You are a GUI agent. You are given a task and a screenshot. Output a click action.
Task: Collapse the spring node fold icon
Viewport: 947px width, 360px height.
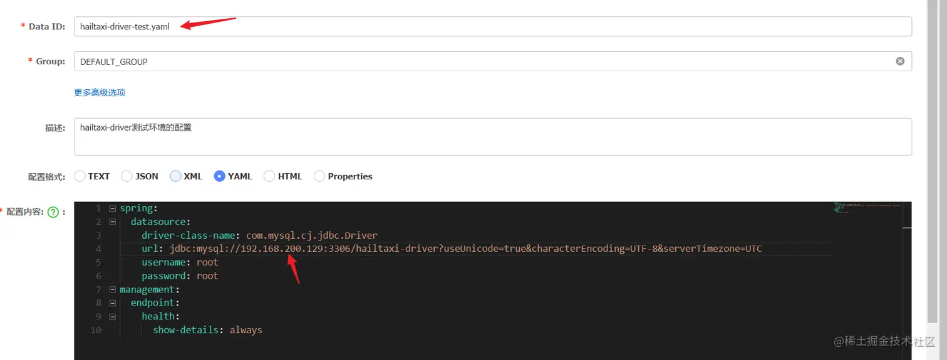(x=112, y=208)
